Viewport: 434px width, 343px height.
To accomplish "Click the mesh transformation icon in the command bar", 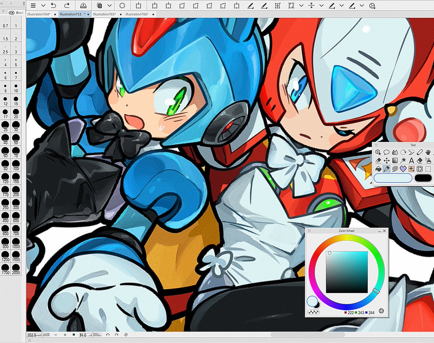I will pyautogui.click(x=278, y=6).
